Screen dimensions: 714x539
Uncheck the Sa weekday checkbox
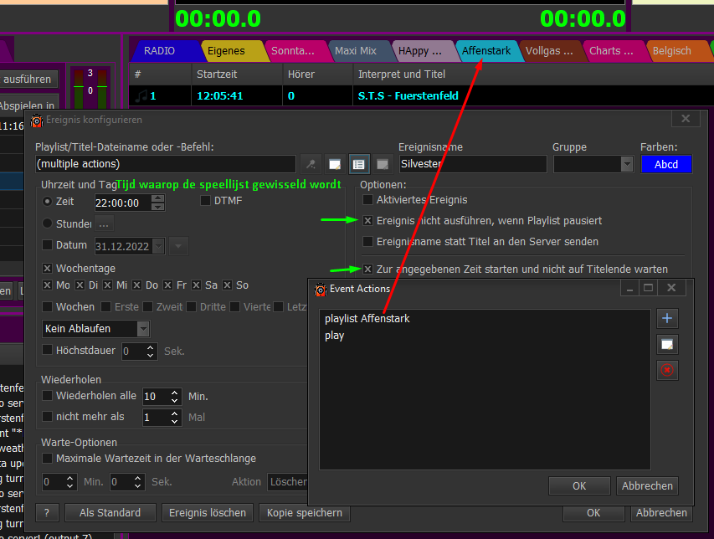click(x=196, y=285)
